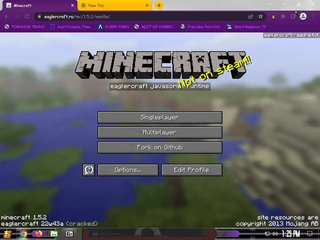Toggle the browser side panel icon
320x240 pixels.
pos(293,16)
